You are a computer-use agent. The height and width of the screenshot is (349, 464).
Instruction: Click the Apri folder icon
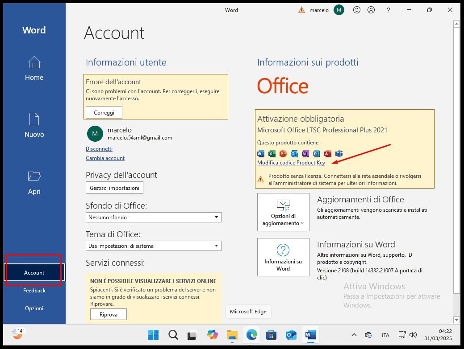pos(34,177)
